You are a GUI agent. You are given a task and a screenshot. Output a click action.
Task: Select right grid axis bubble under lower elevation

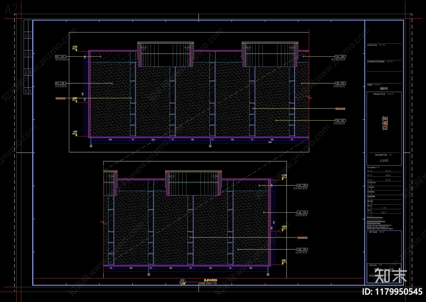[268, 275]
